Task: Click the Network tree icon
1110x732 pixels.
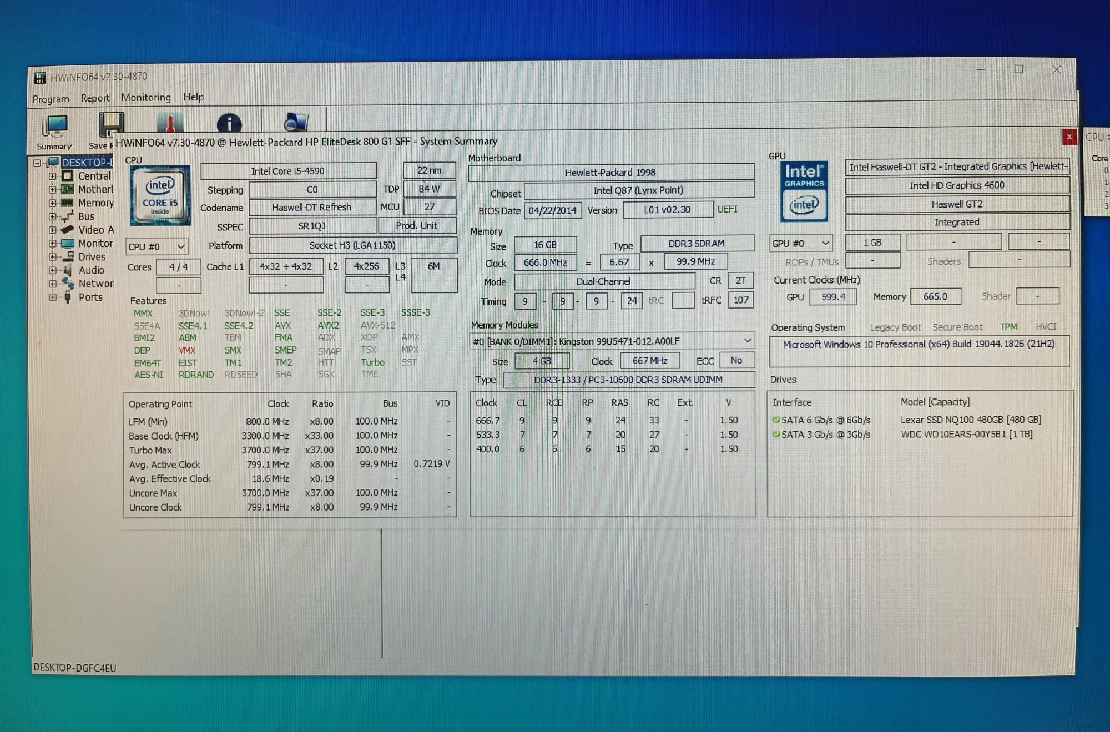Action: [68, 284]
